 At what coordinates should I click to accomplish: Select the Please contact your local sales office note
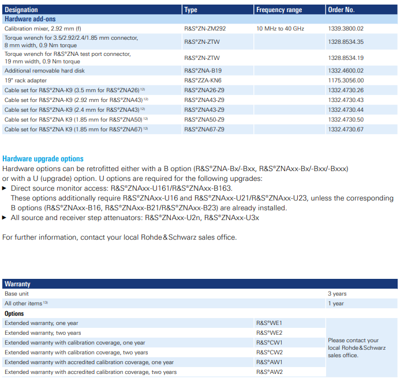click(357, 348)
